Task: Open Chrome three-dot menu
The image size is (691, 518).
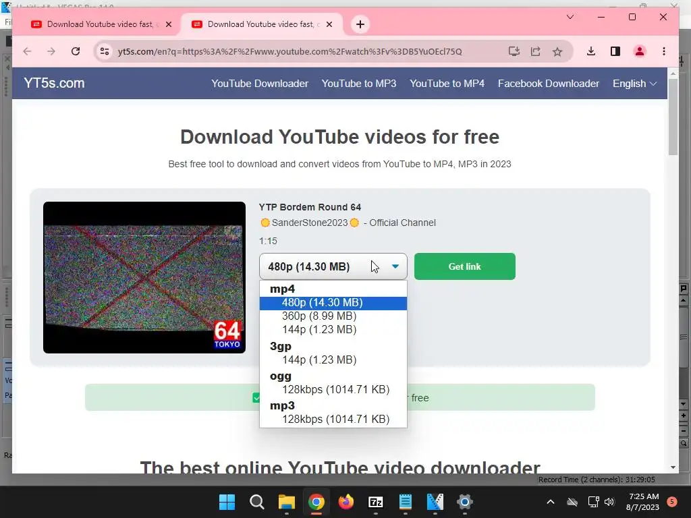Action: [664, 51]
